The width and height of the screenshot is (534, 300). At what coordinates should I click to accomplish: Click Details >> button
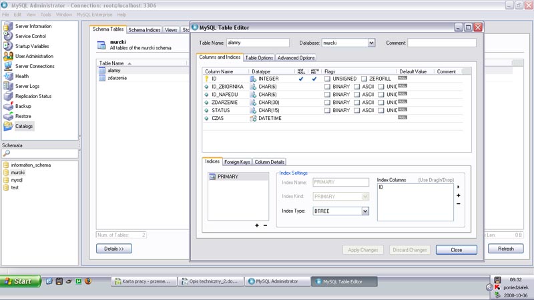point(113,249)
